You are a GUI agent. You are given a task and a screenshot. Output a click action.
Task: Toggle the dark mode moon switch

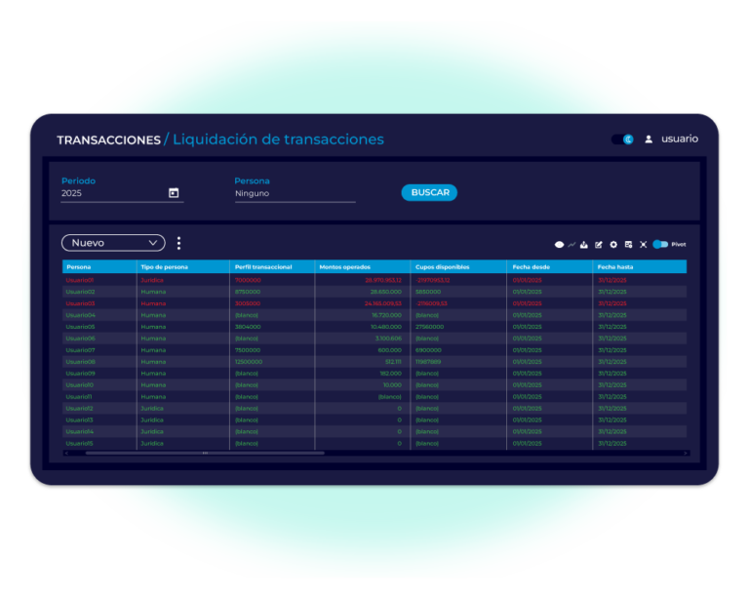[x=623, y=140]
